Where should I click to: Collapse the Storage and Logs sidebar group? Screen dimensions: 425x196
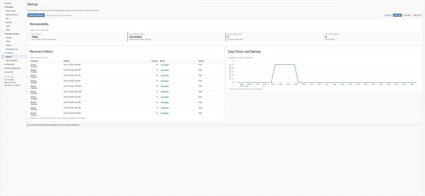(x=12, y=34)
